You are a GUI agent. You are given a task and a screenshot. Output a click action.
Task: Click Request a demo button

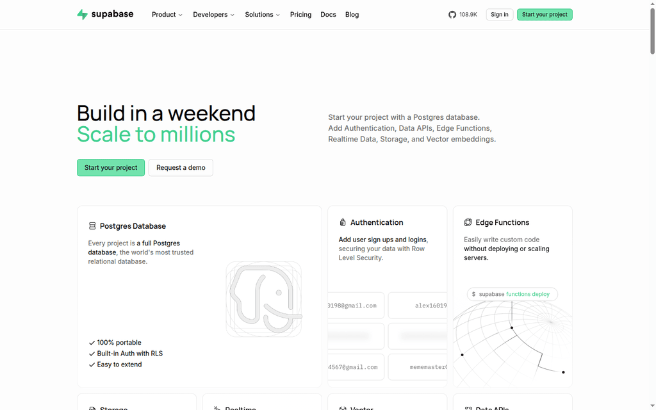[181, 168]
